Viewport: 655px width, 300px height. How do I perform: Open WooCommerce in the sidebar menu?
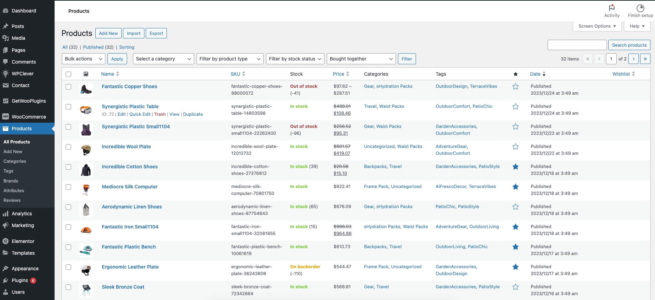click(x=29, y=117)
